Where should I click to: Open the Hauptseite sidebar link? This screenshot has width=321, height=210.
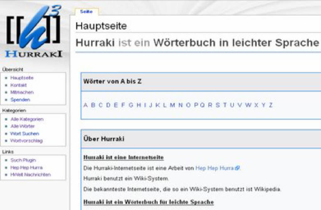22,78
